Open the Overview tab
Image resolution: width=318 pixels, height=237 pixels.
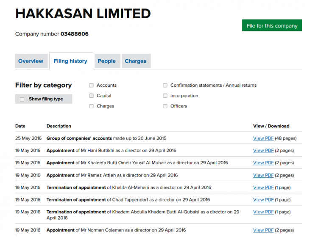tap(31, 61)
